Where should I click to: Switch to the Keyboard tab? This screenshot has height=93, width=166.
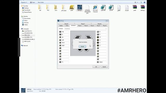coord(73,26)
